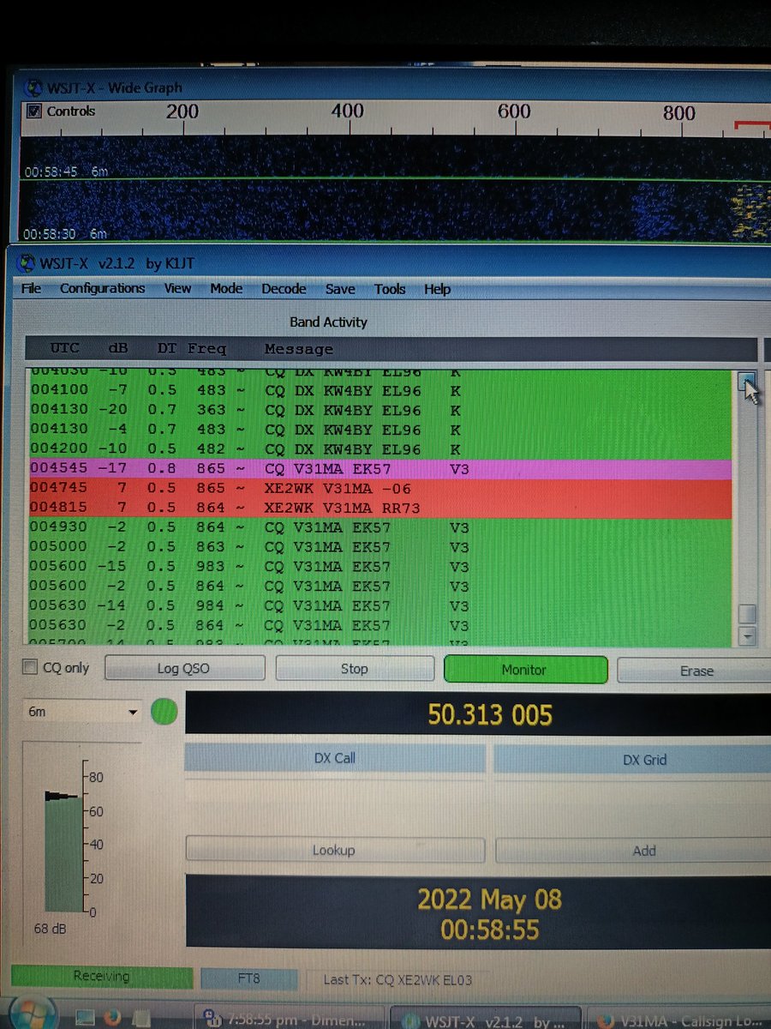Open the Tools menu

click(390, 290)
